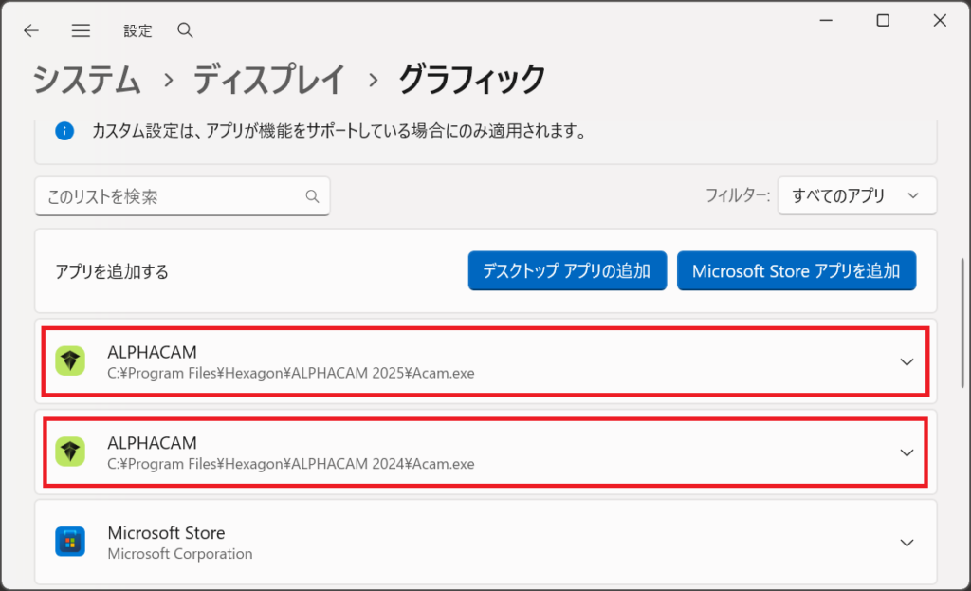Maximize the Settings window

883,21
